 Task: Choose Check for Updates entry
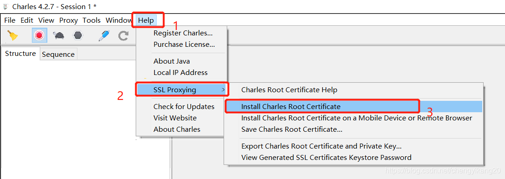pyautogui.click(x=182, y=106)
